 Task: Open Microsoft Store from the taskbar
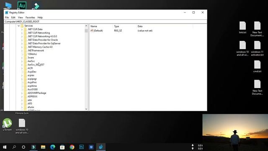(x=62, y=147)
